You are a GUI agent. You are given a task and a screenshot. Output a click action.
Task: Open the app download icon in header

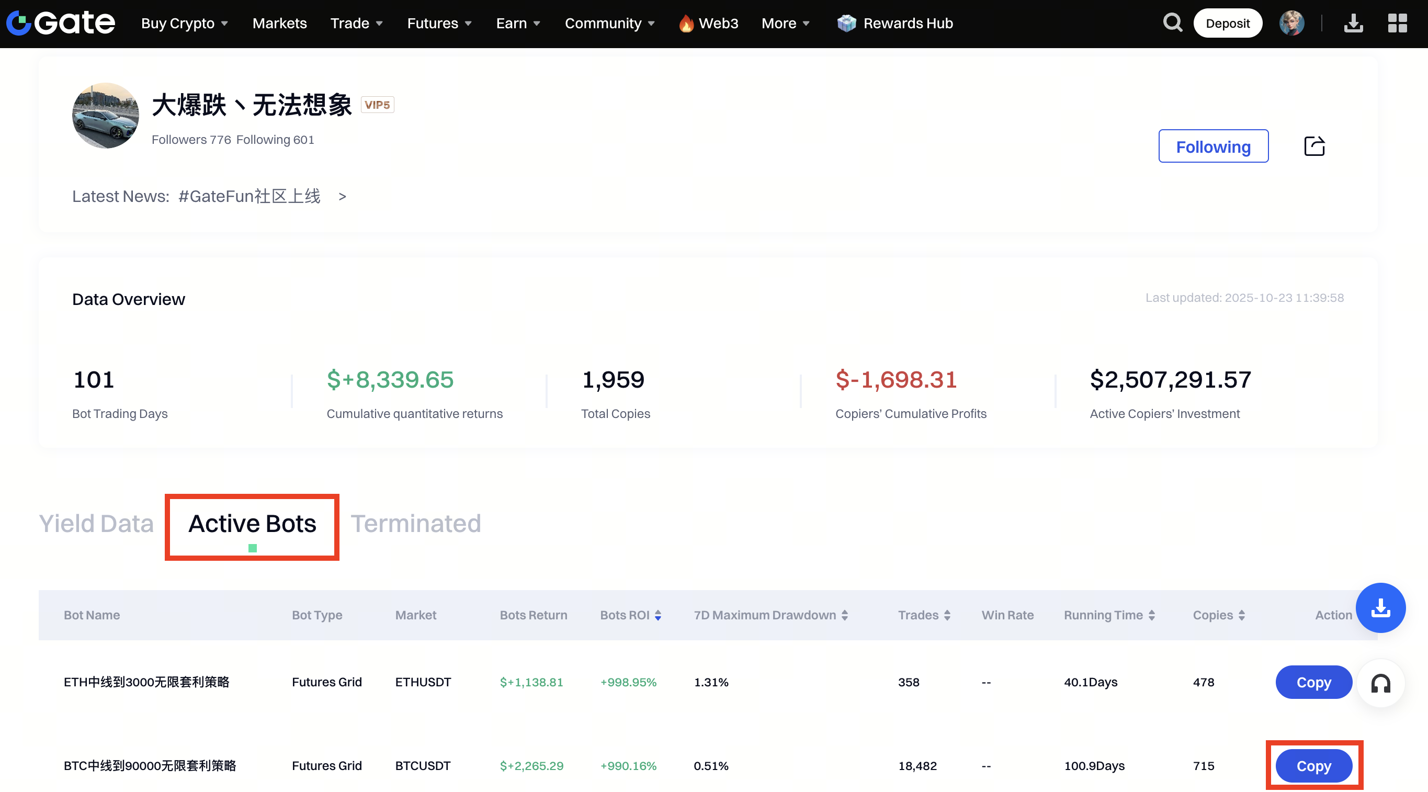tap(1353, 23)
